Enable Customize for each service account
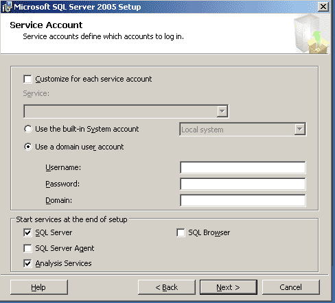Screen dimensions: 335x303 27,79
